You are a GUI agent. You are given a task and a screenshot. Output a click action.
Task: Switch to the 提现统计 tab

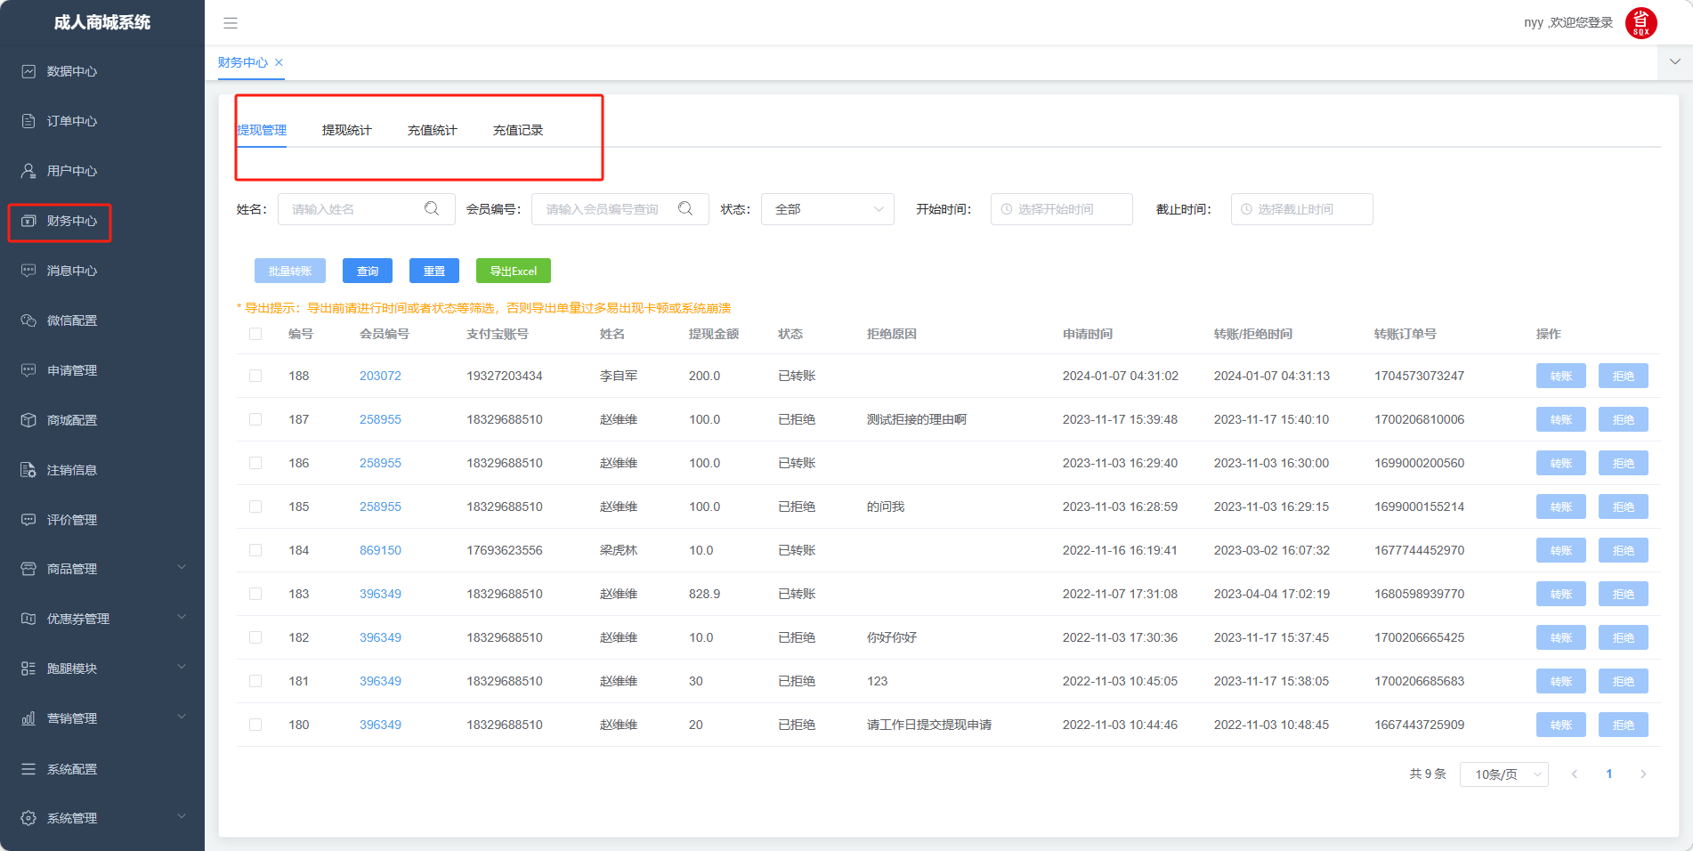[346, 130]
